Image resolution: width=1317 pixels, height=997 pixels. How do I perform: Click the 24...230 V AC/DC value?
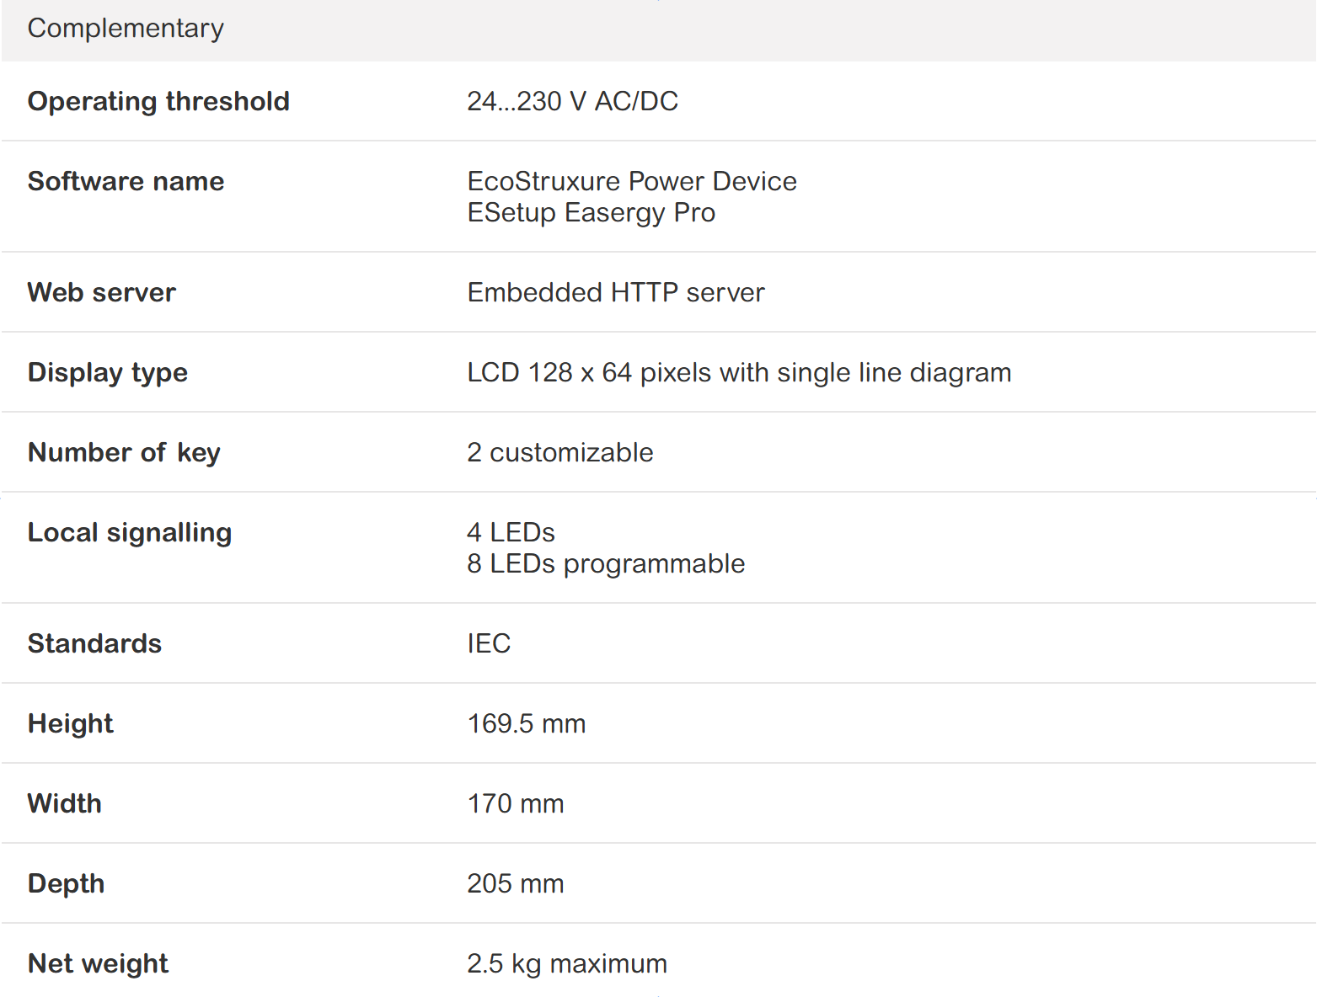[x=572, y=101]
